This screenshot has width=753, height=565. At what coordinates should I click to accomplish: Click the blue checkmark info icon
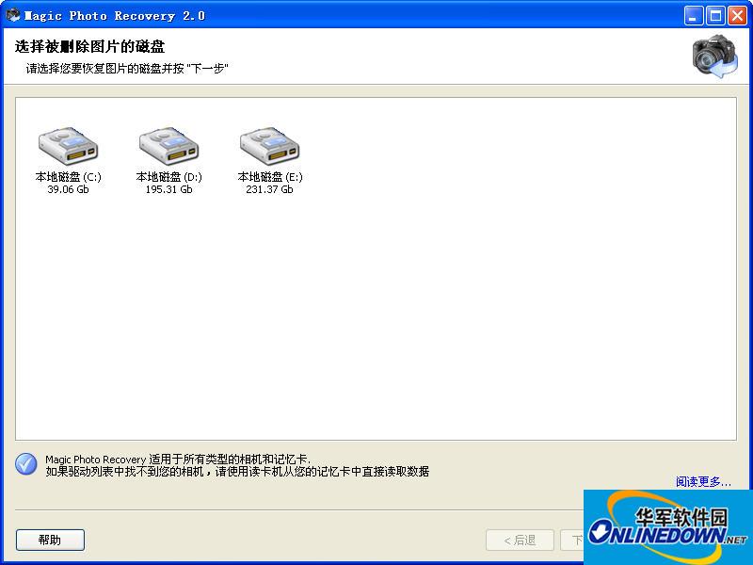coord(26,464)
